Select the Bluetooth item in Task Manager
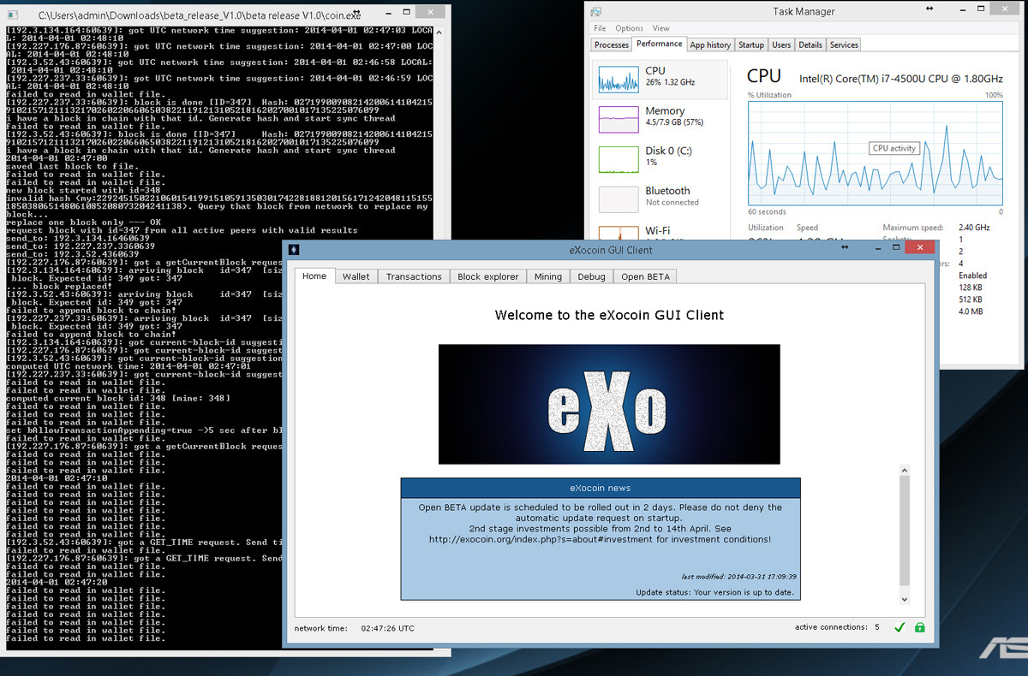This screenshot has height=676, width=1028. (660, 198)
